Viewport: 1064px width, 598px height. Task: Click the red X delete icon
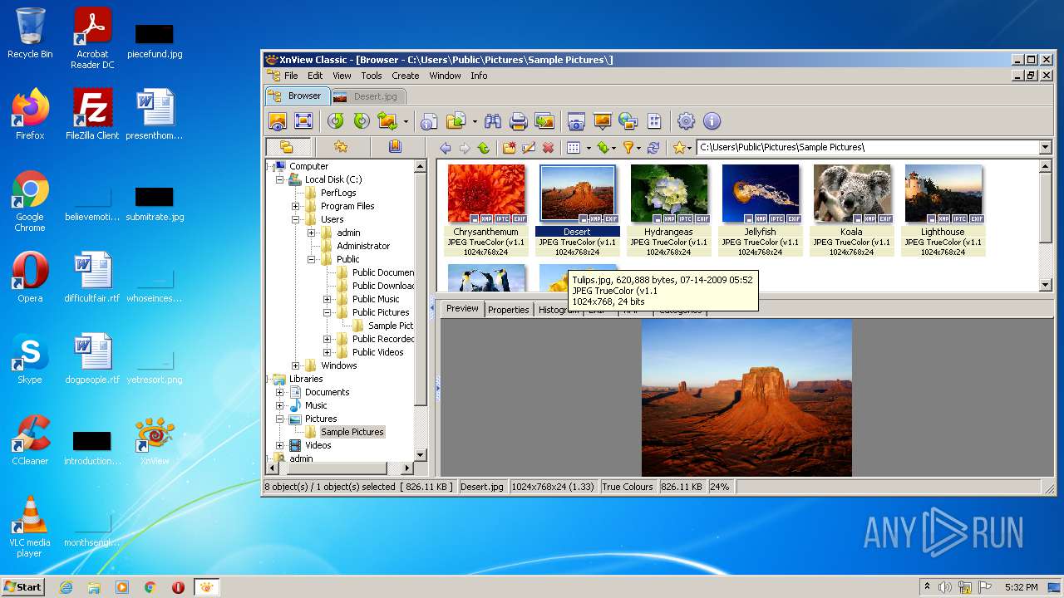coord(548,148)
